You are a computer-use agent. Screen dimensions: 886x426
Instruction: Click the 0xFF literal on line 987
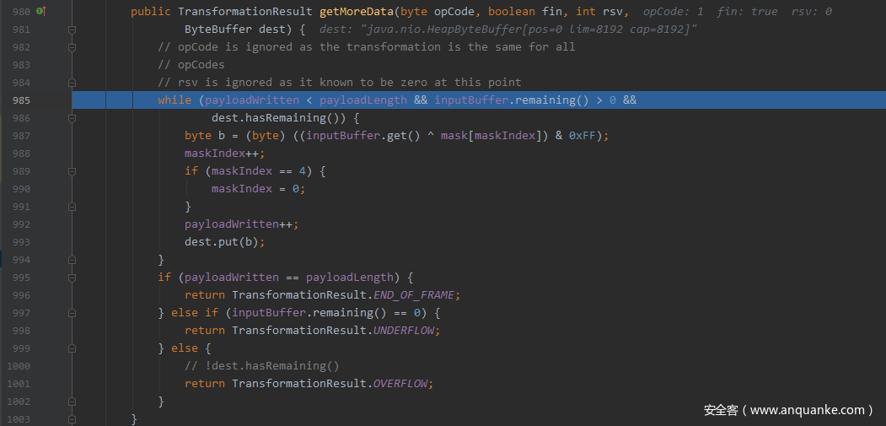coord(582,136)
